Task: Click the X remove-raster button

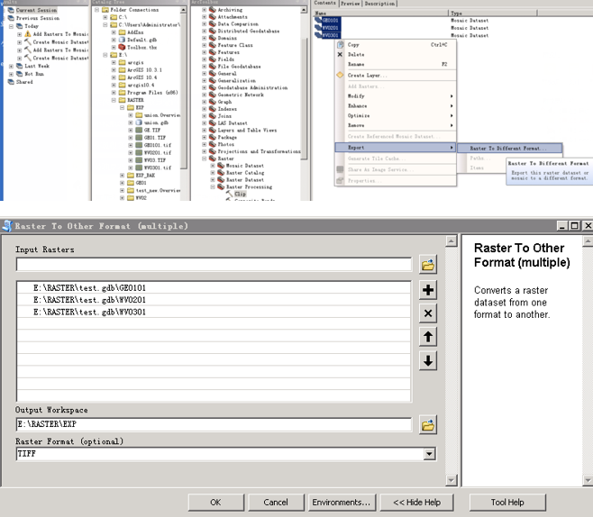Action: [x=428, y=313]
